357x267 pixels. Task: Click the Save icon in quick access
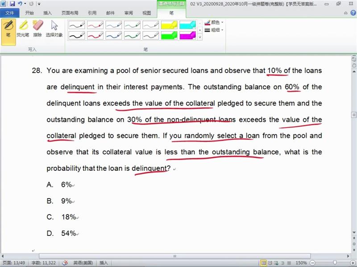(12, 4)
